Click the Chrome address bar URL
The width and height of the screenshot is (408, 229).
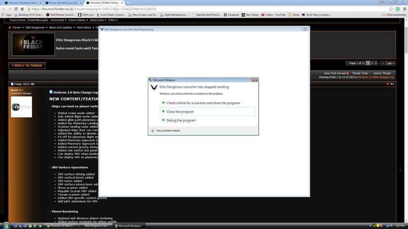(94, 9)
